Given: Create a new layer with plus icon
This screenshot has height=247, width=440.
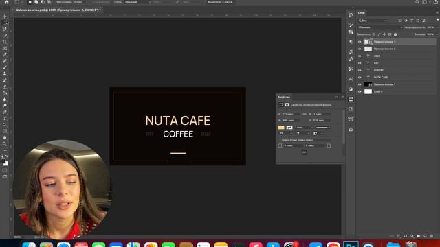Looking at the screenshot, I should (x=425, y=236).
